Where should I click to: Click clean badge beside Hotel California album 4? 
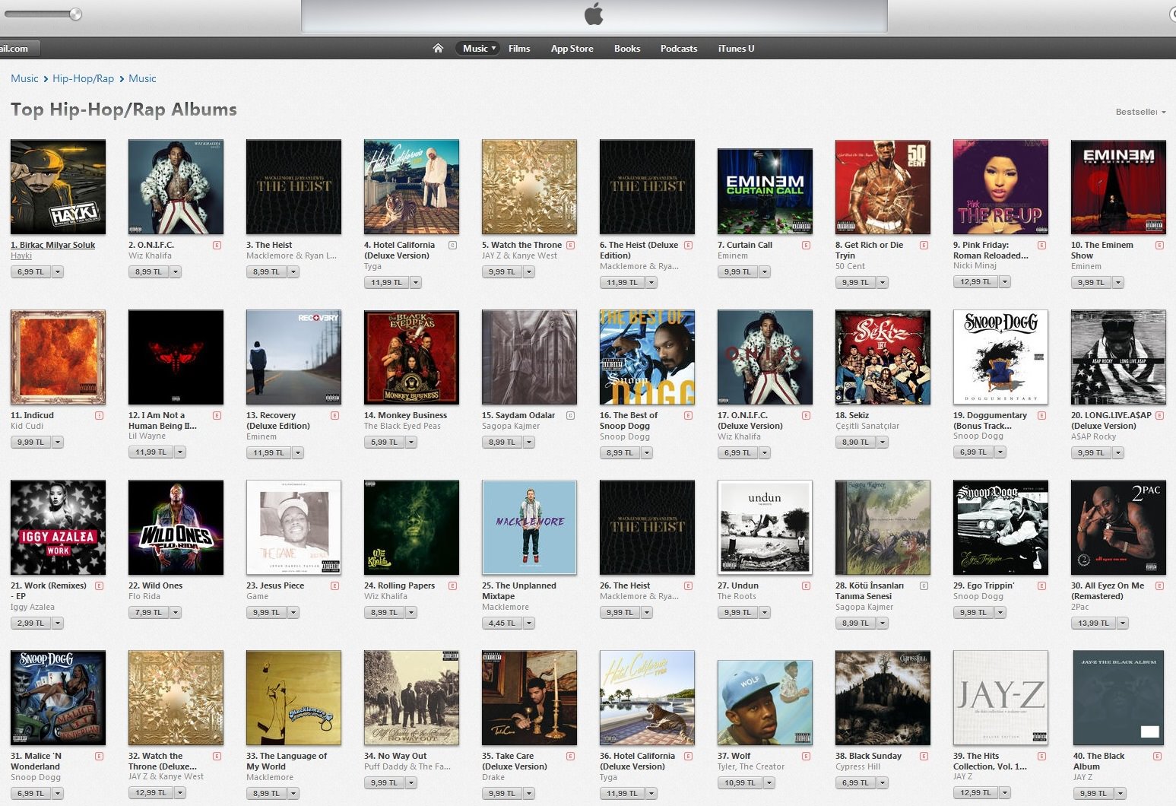point(452,245)
